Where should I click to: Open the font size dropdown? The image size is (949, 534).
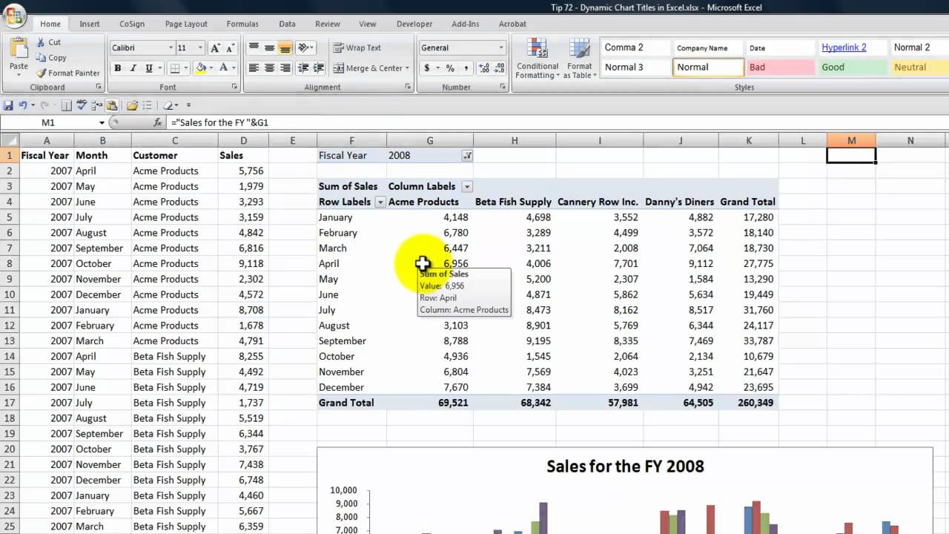(200, 48)
